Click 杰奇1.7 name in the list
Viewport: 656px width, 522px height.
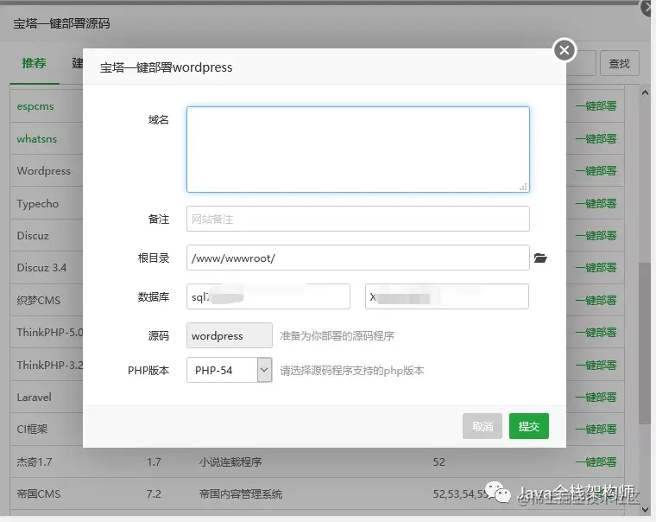[x=35, y=462]
